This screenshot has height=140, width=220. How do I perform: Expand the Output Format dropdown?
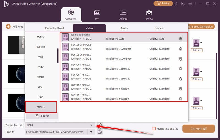tap(91, 125)
